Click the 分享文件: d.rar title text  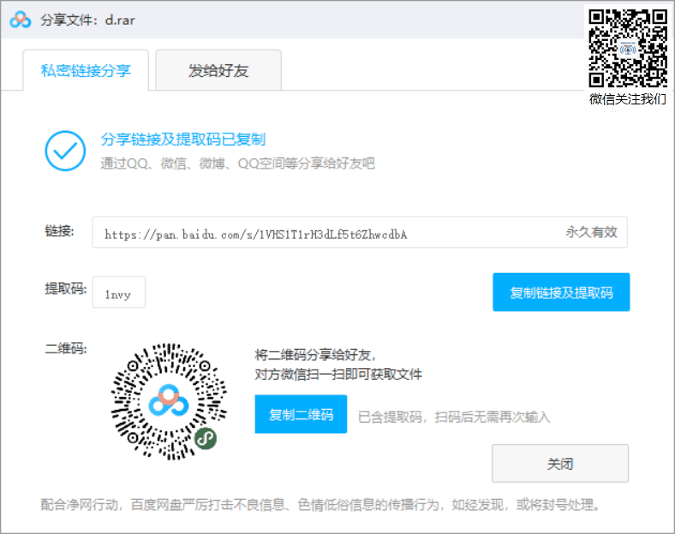pyautogui.click(x=87, y=21)
